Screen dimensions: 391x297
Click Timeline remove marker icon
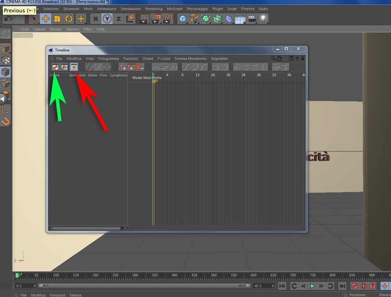140,67
